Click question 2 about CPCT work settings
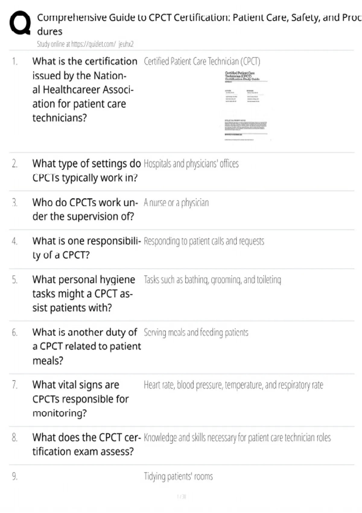Screen dimensions: 362x513 tap(87, 170)
